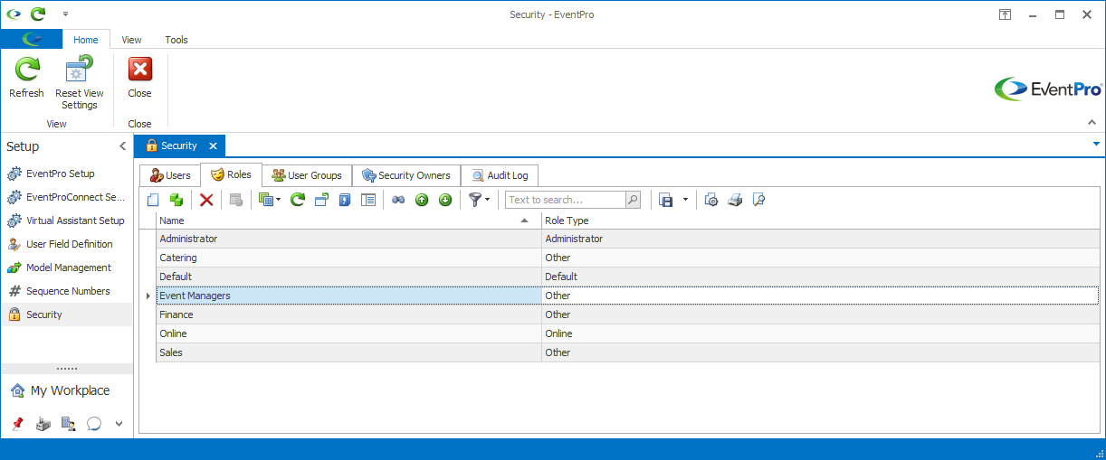Screen dimensions: 1106x460
Task: Expand more navigation options chevron in the sidebar footer
Action: pos(118,423)
